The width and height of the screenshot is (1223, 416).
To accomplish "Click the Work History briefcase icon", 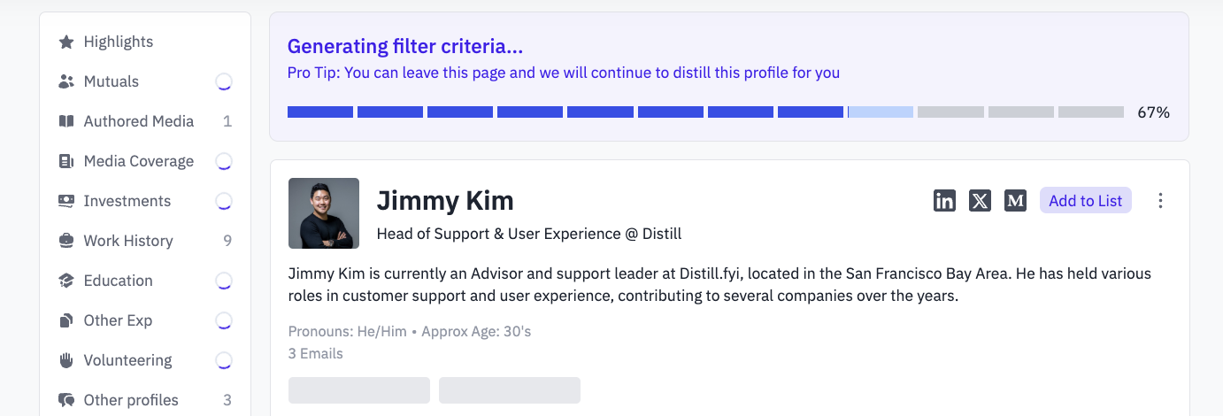I will (66, 241).
